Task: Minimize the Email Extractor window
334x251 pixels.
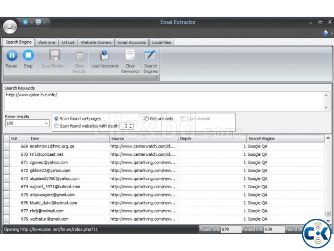Action: (311, 22)
